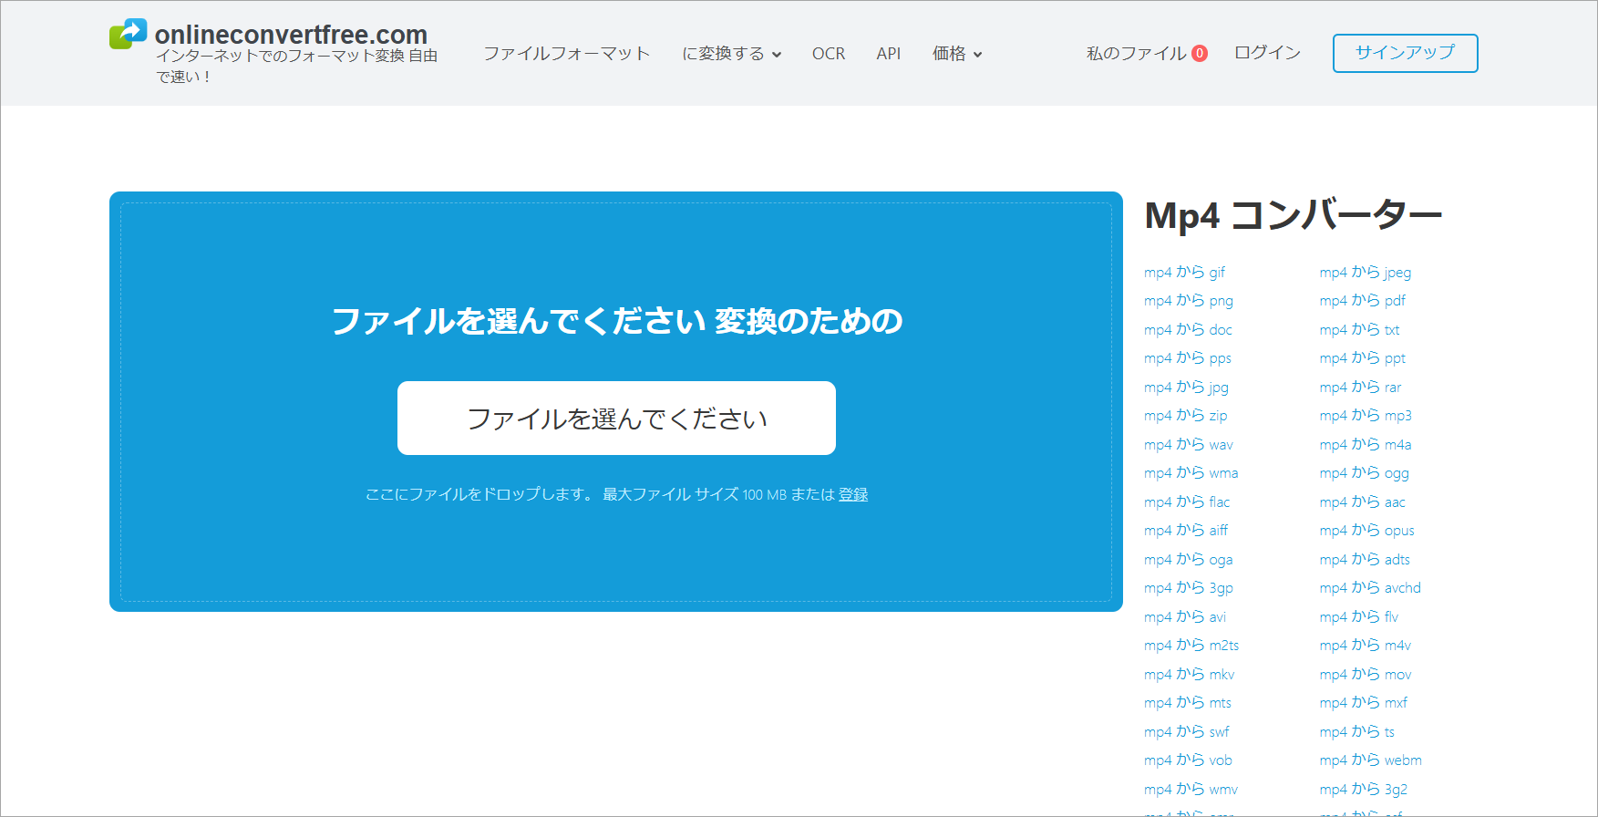
Task: Click the サインアップ button
Action: [x=1405, y=53]
